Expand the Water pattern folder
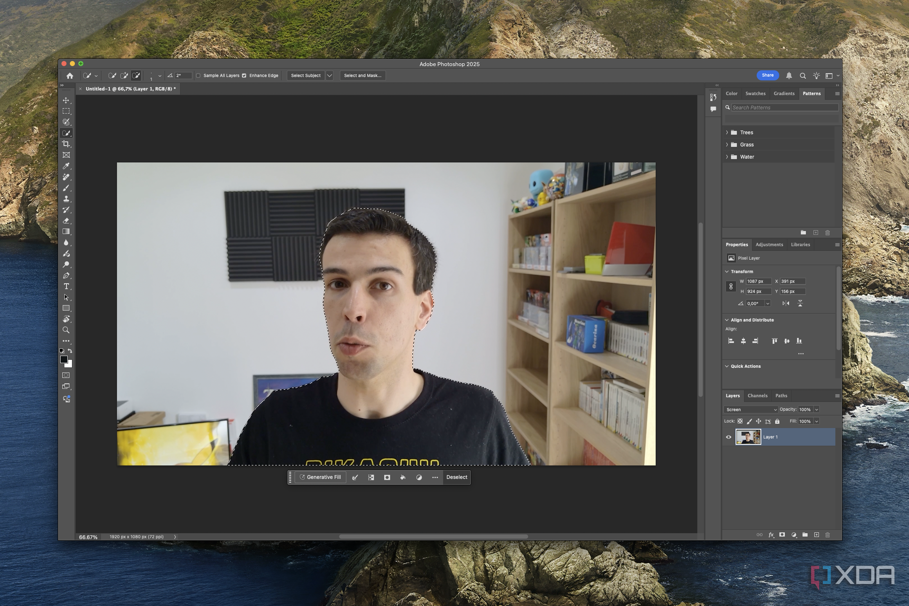This screenshot has width=909, height=606. coord(727,157)
